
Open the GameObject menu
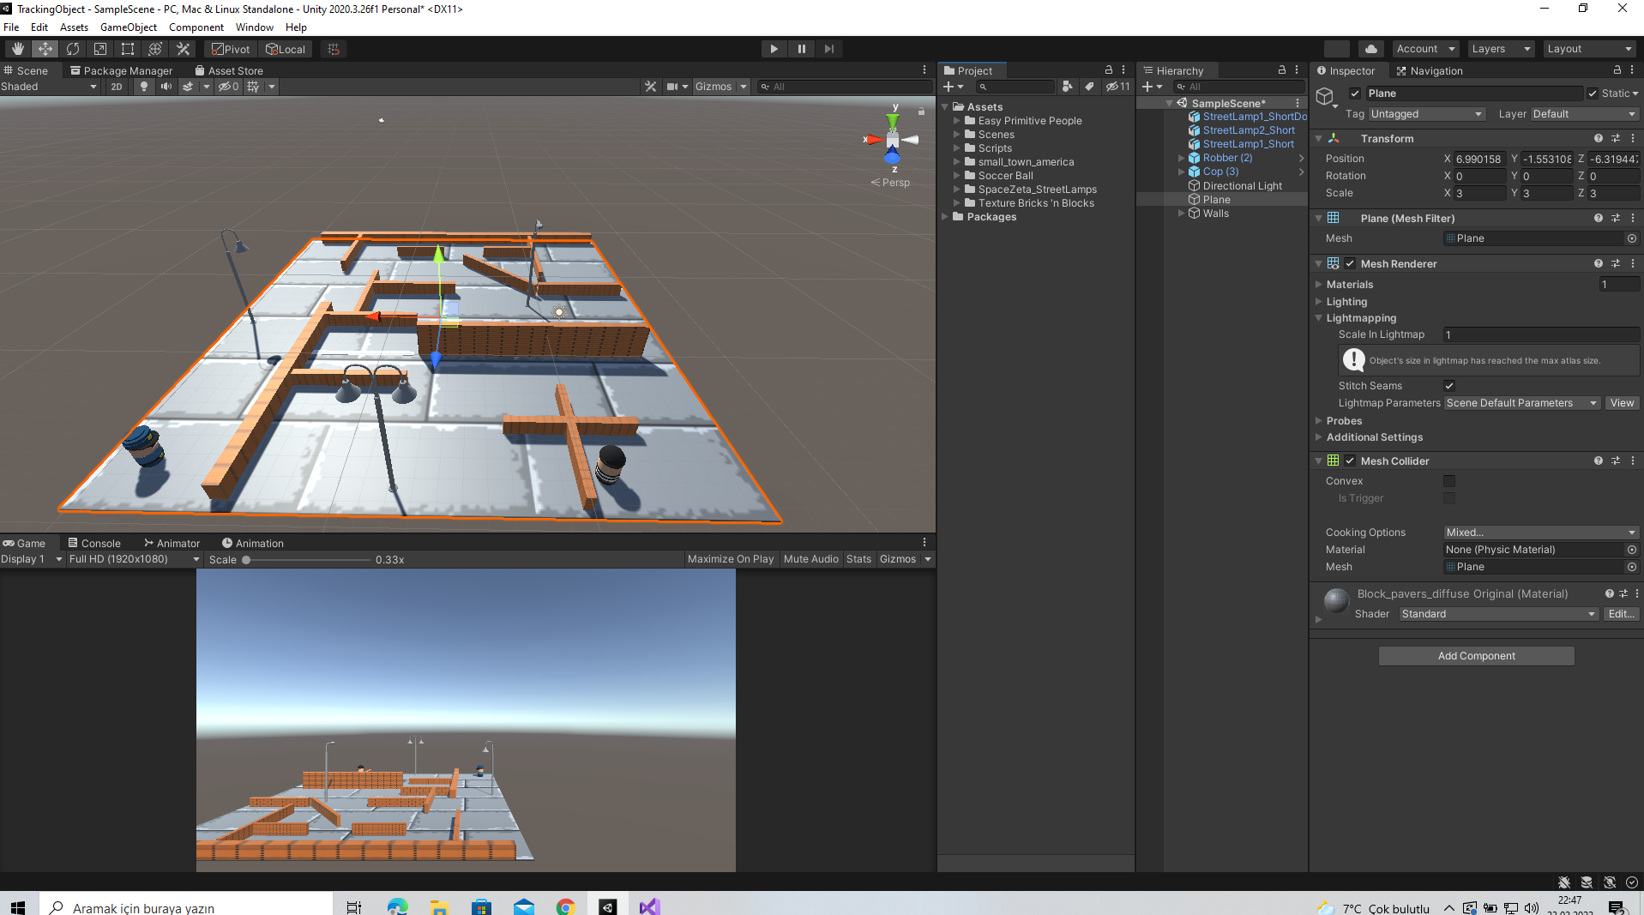[x=129, y=27]
